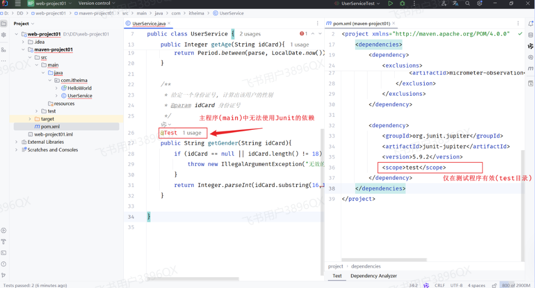Screen dimensions: 535x288
Task: Open the Structure tool window icon
Action: coord(4,50)
